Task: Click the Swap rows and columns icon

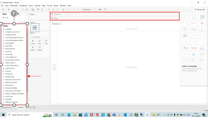Action: (x=49, y=10)
